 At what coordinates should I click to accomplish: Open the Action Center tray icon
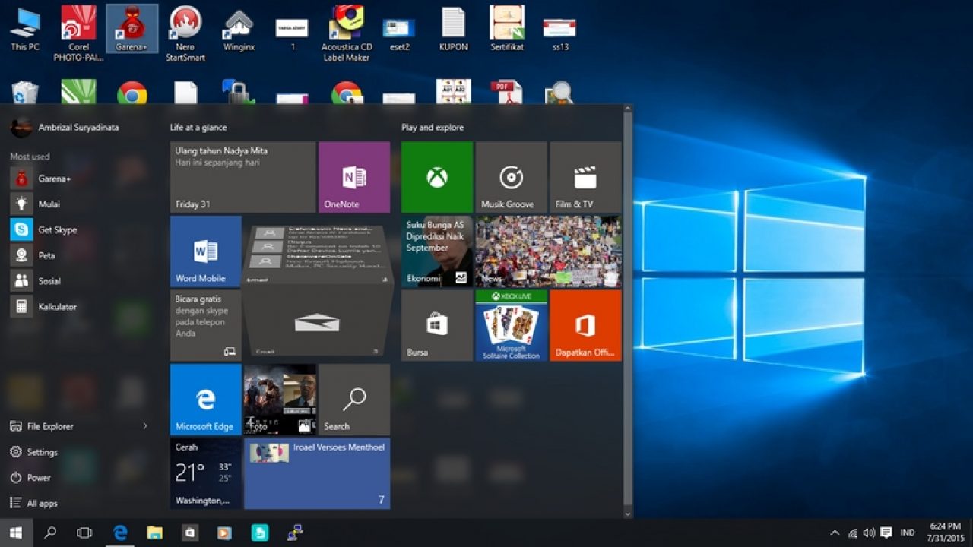pos(886,533)
